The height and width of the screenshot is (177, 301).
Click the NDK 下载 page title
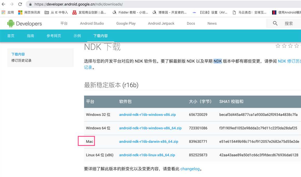[102, 47]
